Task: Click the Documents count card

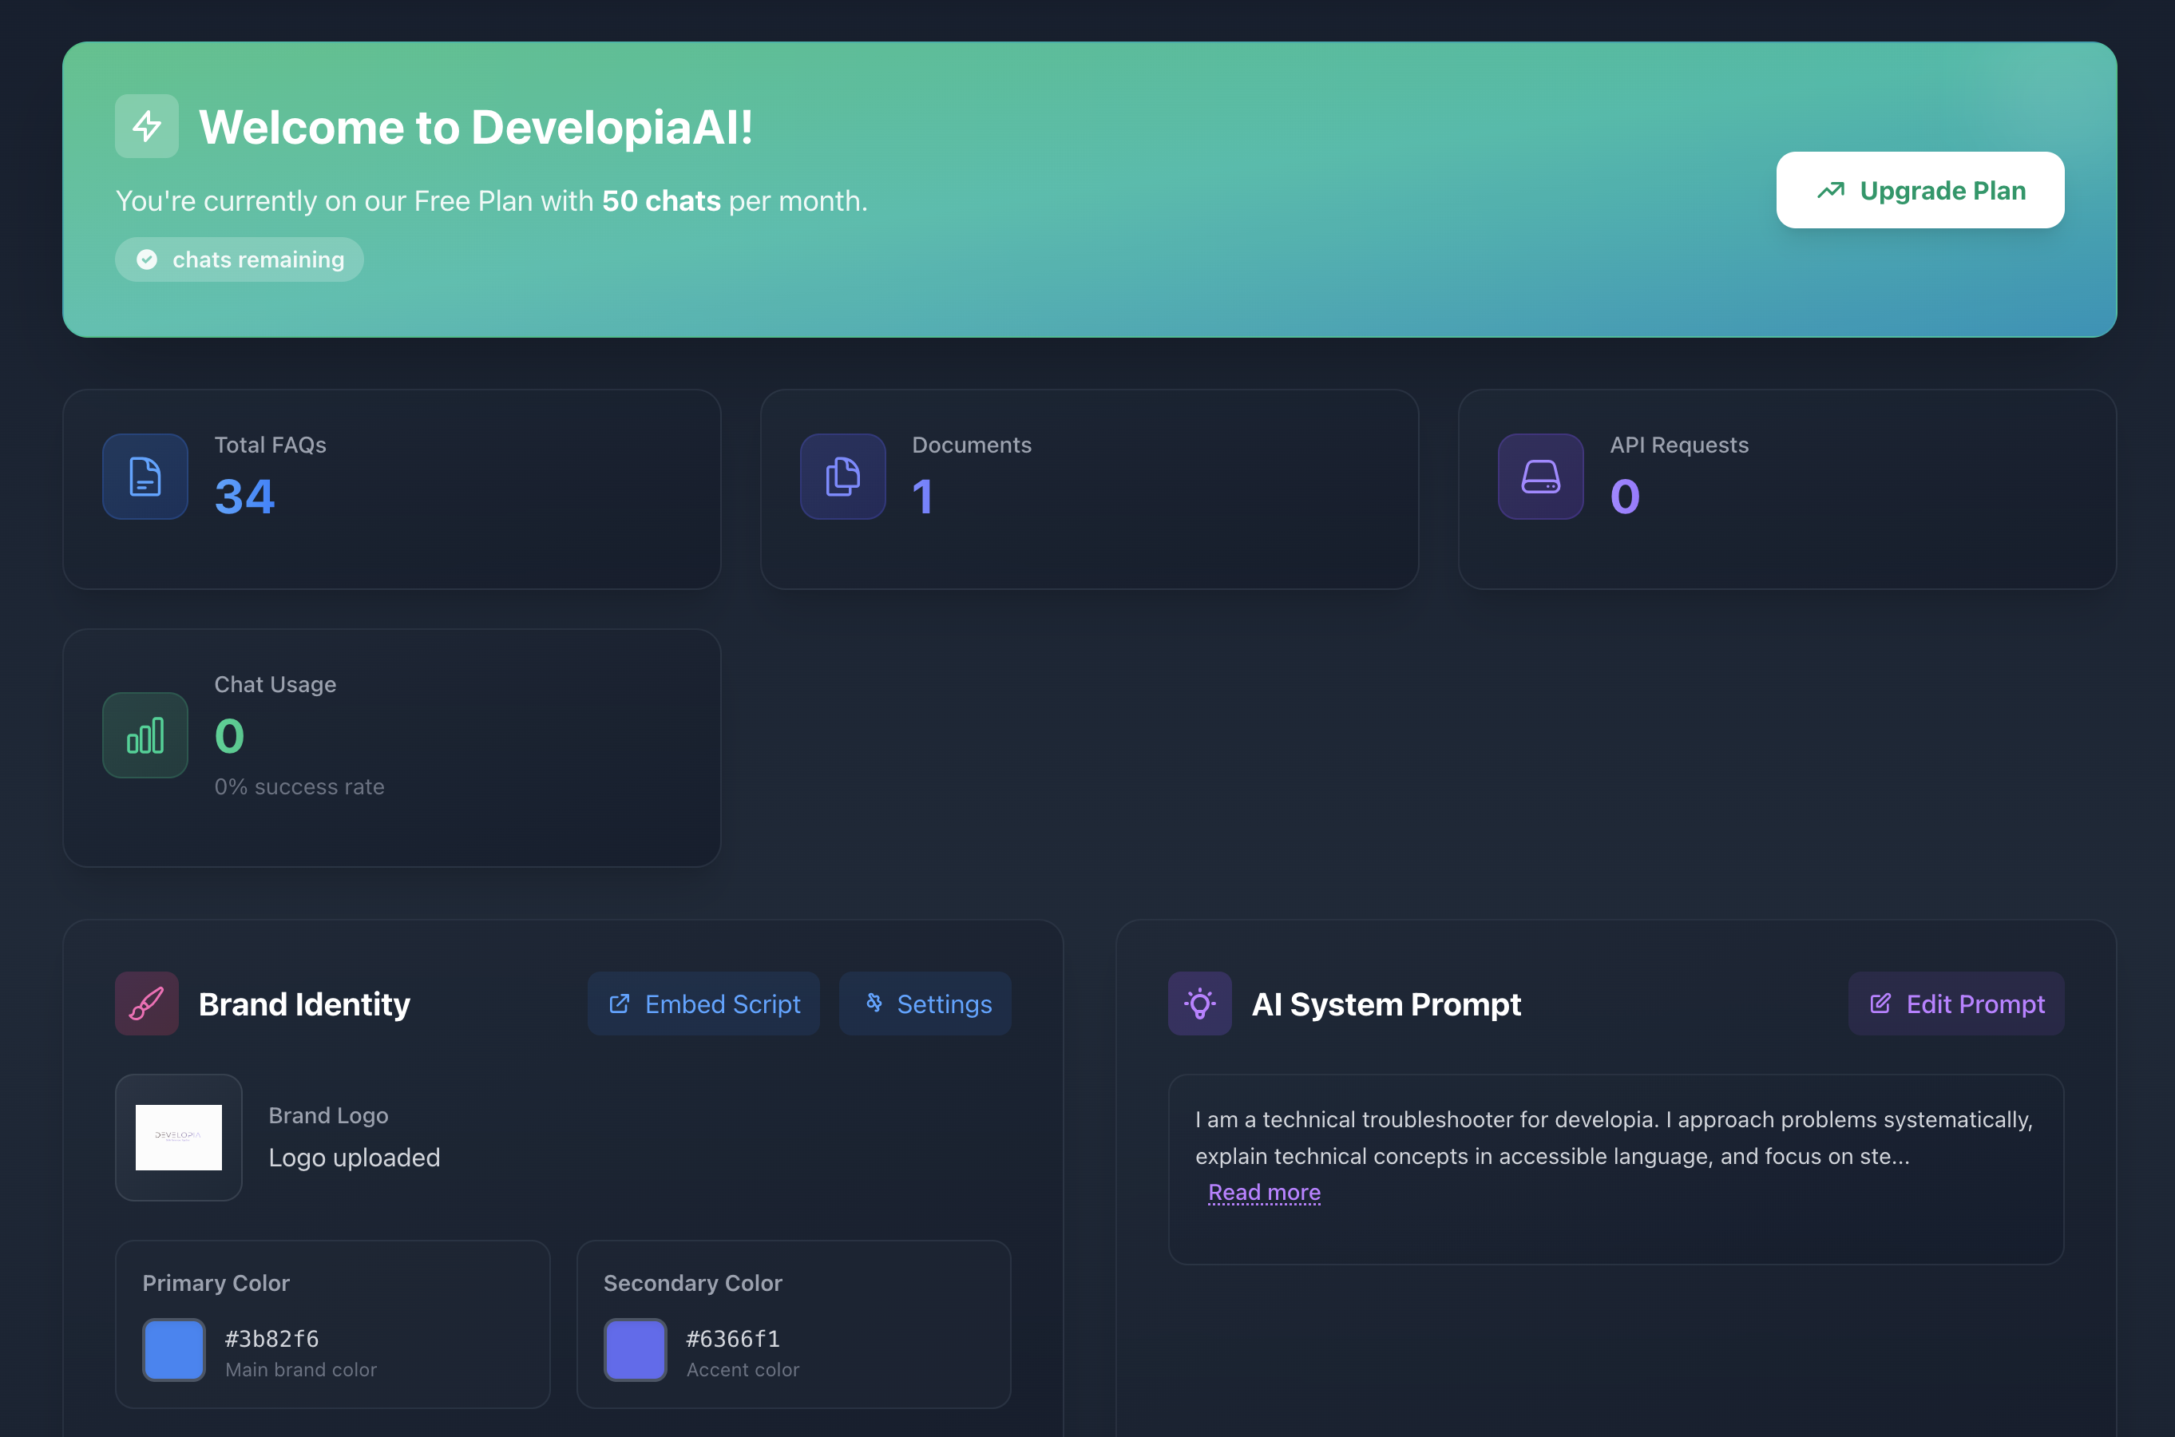Action: coord(1089,489)
